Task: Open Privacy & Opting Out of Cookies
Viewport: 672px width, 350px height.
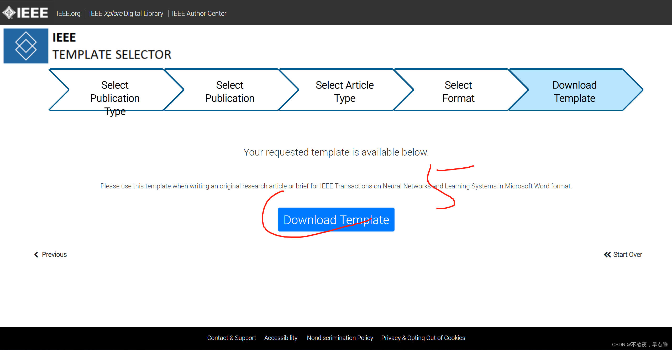Action: [x=423, y=338]
